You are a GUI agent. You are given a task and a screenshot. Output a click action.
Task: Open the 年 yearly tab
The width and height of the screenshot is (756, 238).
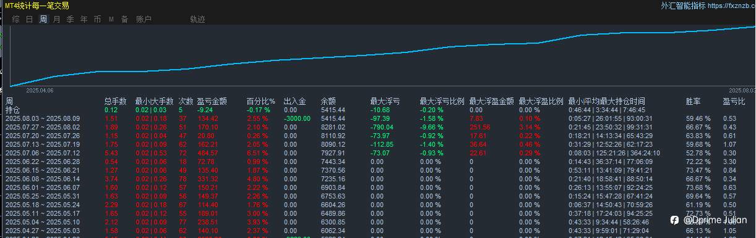point(84,19)
